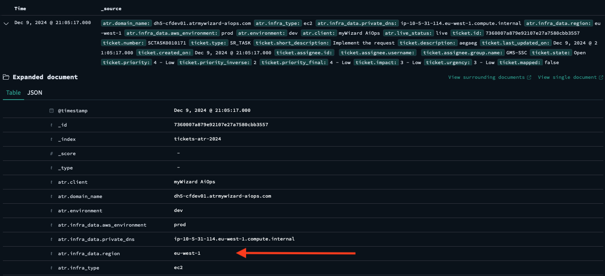
Task: Switch to the JSON tab
Action: [x=34, y=93]
